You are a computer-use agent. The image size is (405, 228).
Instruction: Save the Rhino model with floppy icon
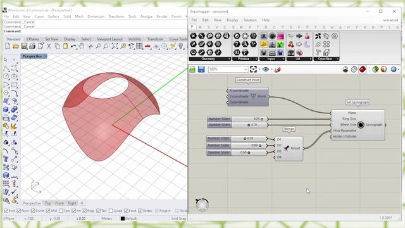coord(24,46)
